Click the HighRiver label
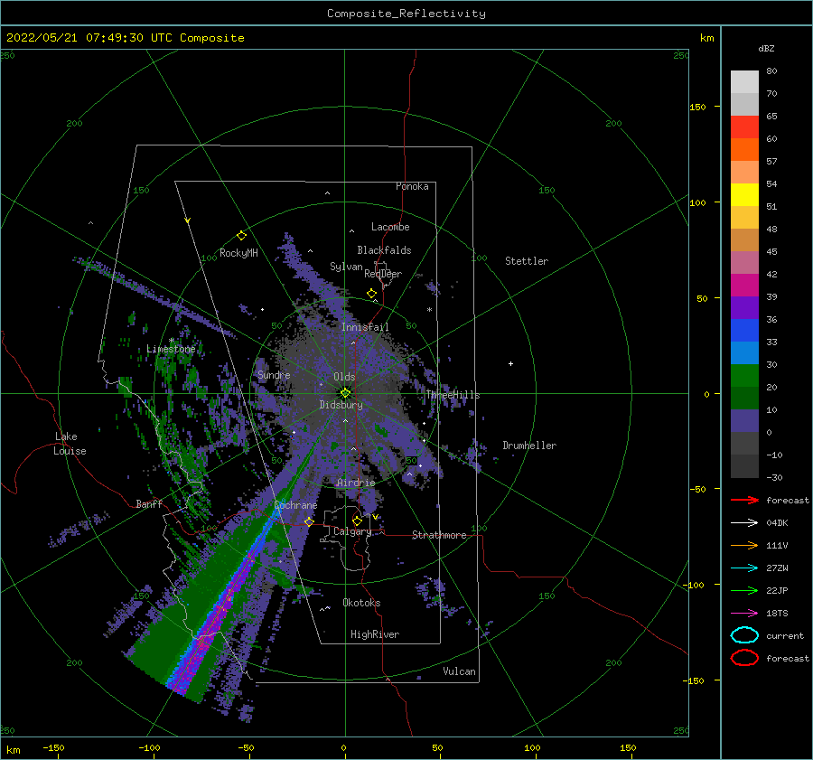The height and width of the screenshot is (760, 813). pos(375,634)
